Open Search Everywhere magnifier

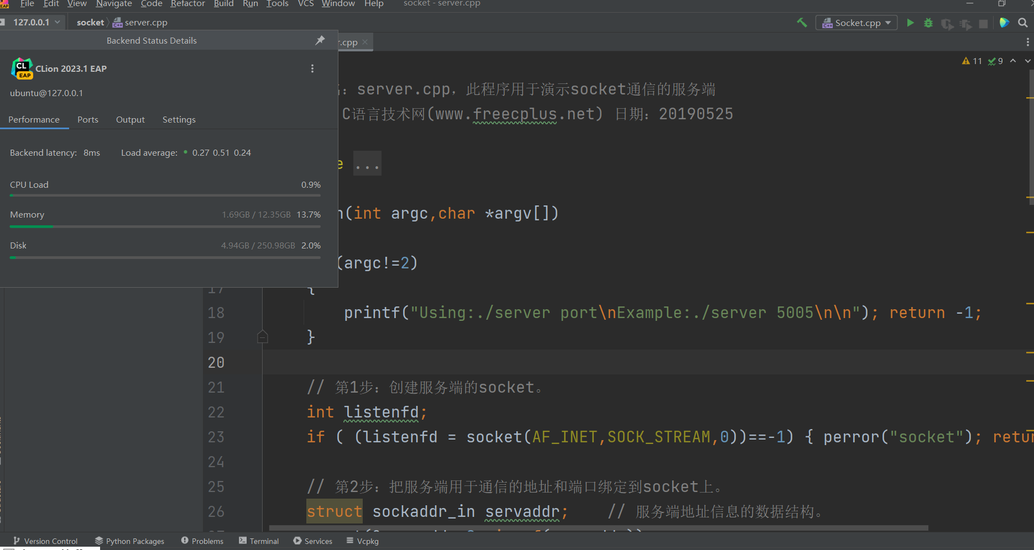click(x=1023, y=23)
